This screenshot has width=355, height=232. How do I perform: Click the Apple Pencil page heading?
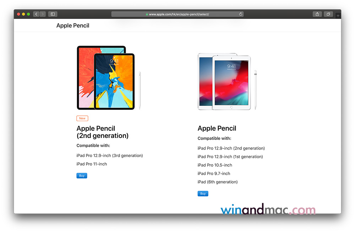click(x=73, y=25)
